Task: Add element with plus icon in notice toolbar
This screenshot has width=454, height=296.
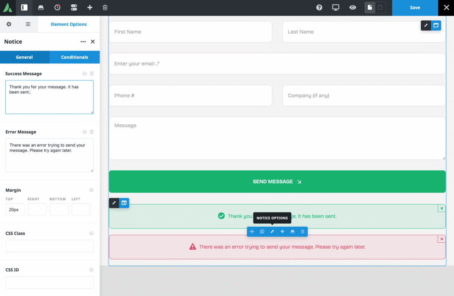Action: tap(282, 231)
